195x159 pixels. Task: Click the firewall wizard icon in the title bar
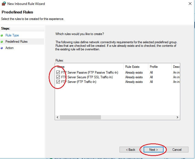4,4
